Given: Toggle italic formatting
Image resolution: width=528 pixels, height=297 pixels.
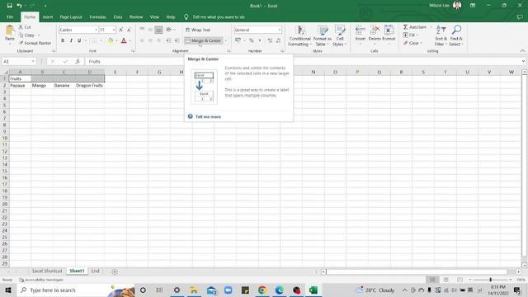Looking at the screenshot, I should pyautogui.click(x=71, y=40).
